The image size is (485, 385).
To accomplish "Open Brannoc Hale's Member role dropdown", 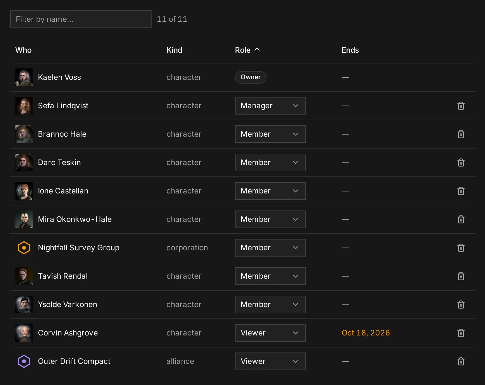I will (x=270, y=134).
